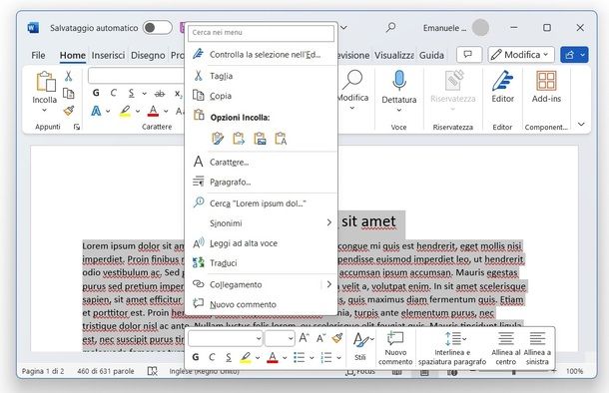
Task: Click Nuovo commento in mini toolbar
Action: pyautogui.click(x=395, y=347)
